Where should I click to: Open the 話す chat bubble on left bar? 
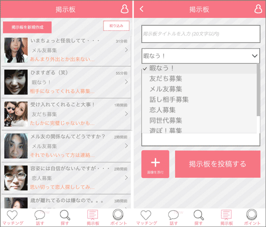pos(40,215)
